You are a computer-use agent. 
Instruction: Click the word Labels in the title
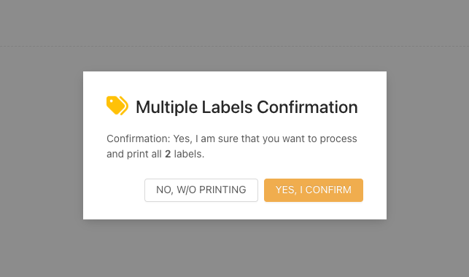pos(227,107)
